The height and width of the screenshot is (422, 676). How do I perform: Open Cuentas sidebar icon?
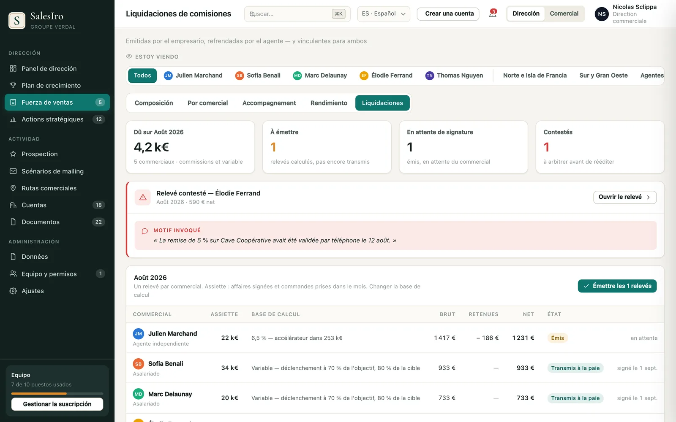13,205
